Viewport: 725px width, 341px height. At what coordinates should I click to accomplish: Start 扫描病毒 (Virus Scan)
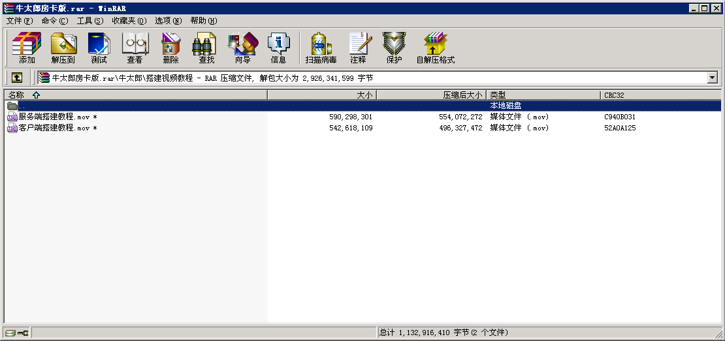321,48
